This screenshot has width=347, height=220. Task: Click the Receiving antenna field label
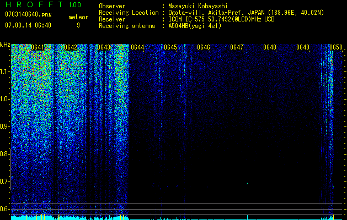(x=127, y=26)
